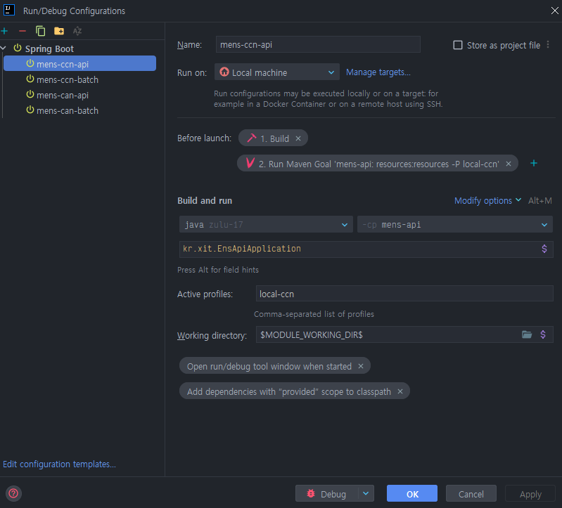This screenshot has height=508, width=562.
Task: Click the insert macros icon in main class field
Action: [x=544, y=249]
